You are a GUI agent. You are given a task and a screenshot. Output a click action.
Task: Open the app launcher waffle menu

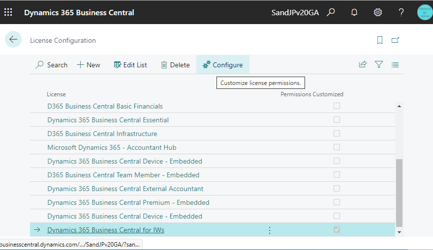coord(8,12)
